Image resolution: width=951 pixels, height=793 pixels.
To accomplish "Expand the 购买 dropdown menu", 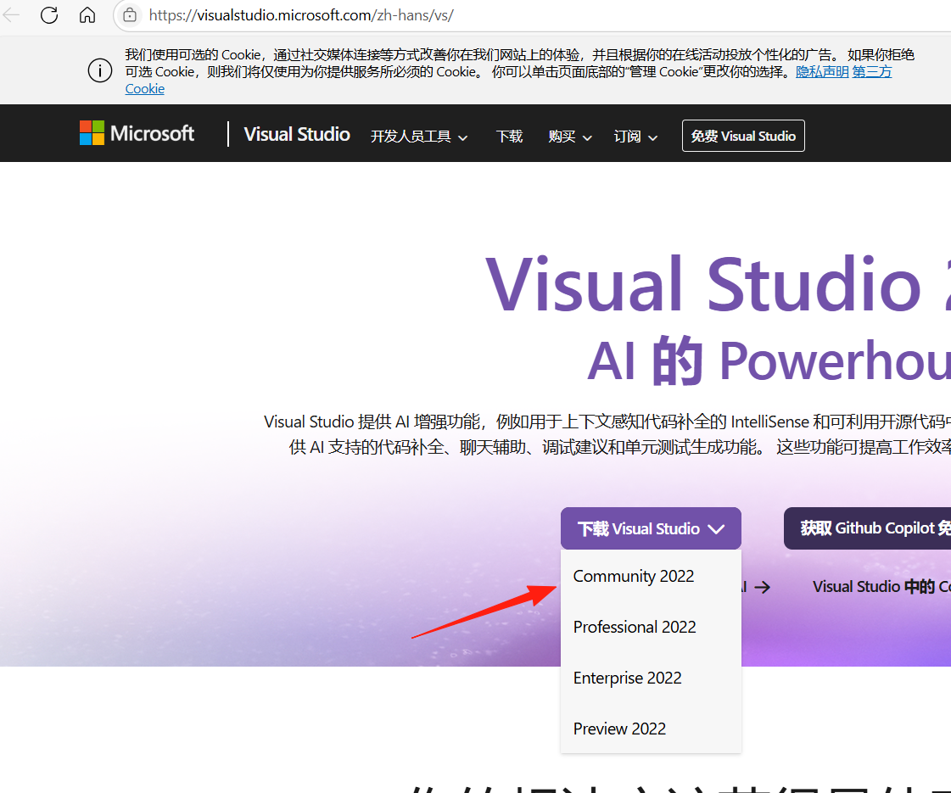I will (x=570, y=137).
